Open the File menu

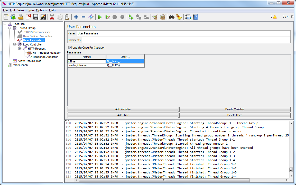click(x=5, y=10)
